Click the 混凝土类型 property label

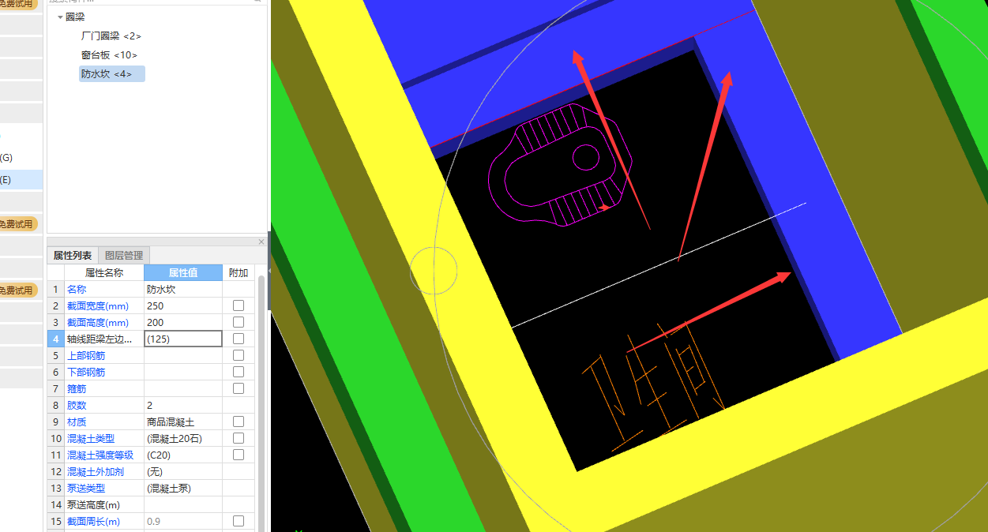(91, 439)
